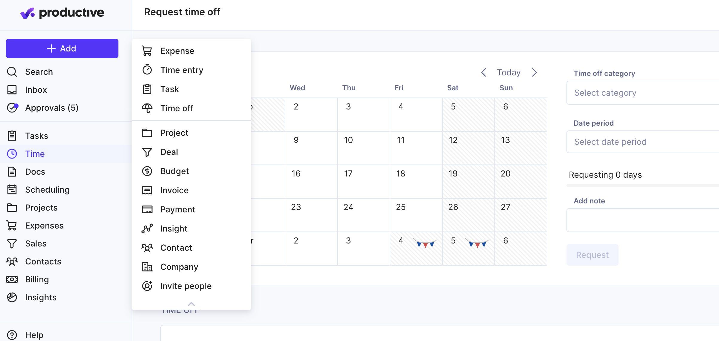Open Docs document icon in sidebar
Viewport: 719px width, 341px height.
coord(12,172)
